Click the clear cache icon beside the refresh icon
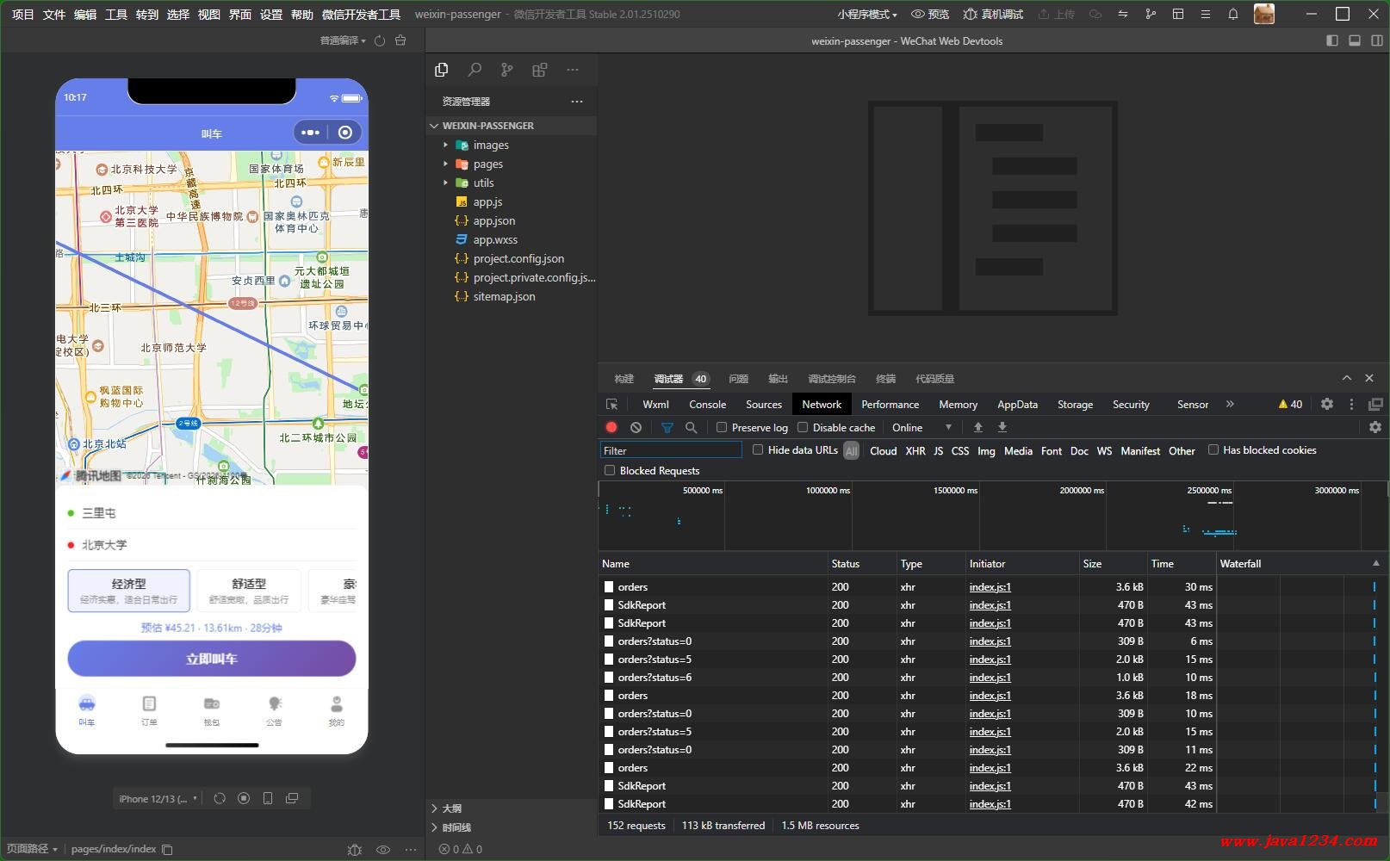 click(x=400, y=40)
